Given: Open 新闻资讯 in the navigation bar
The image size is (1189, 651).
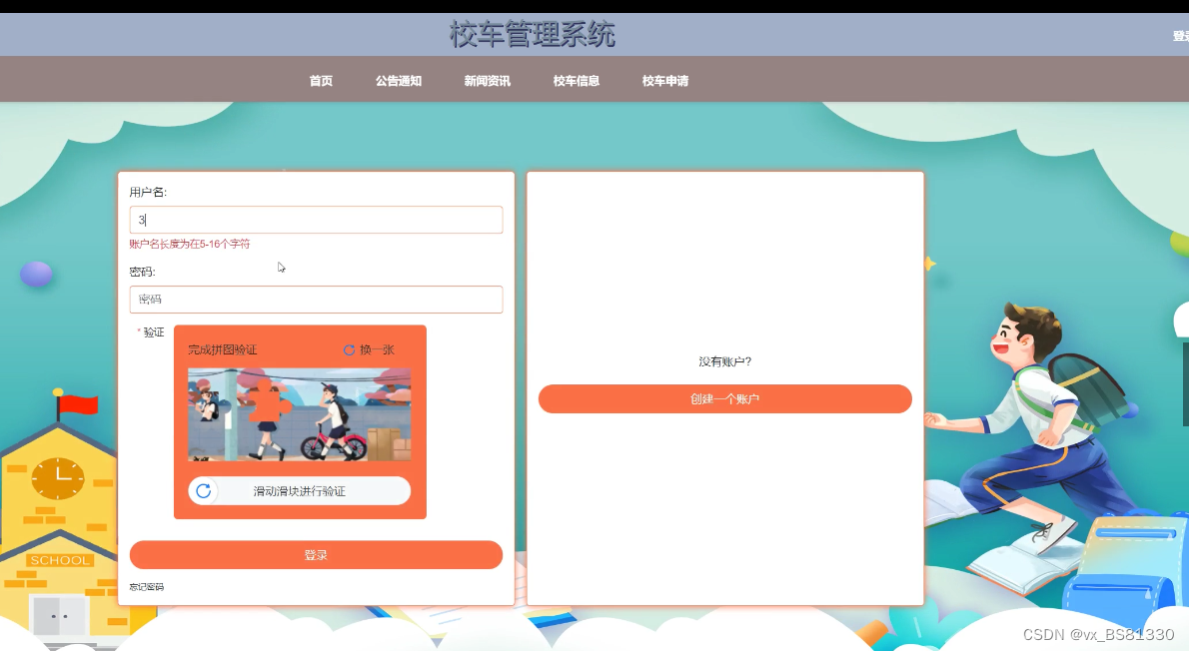Looking at the screenshot, I should click(x=487, y=81).
